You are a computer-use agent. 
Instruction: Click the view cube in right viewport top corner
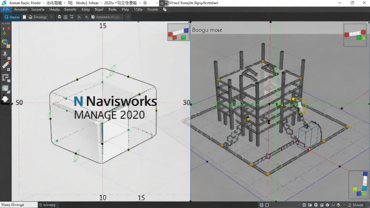tap(355, 35)
